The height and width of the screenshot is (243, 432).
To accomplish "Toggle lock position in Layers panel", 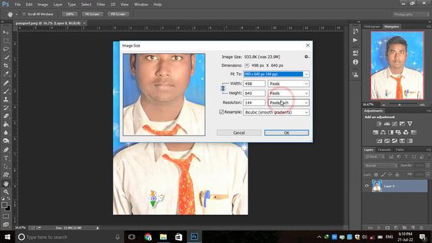I will point(390,175).
